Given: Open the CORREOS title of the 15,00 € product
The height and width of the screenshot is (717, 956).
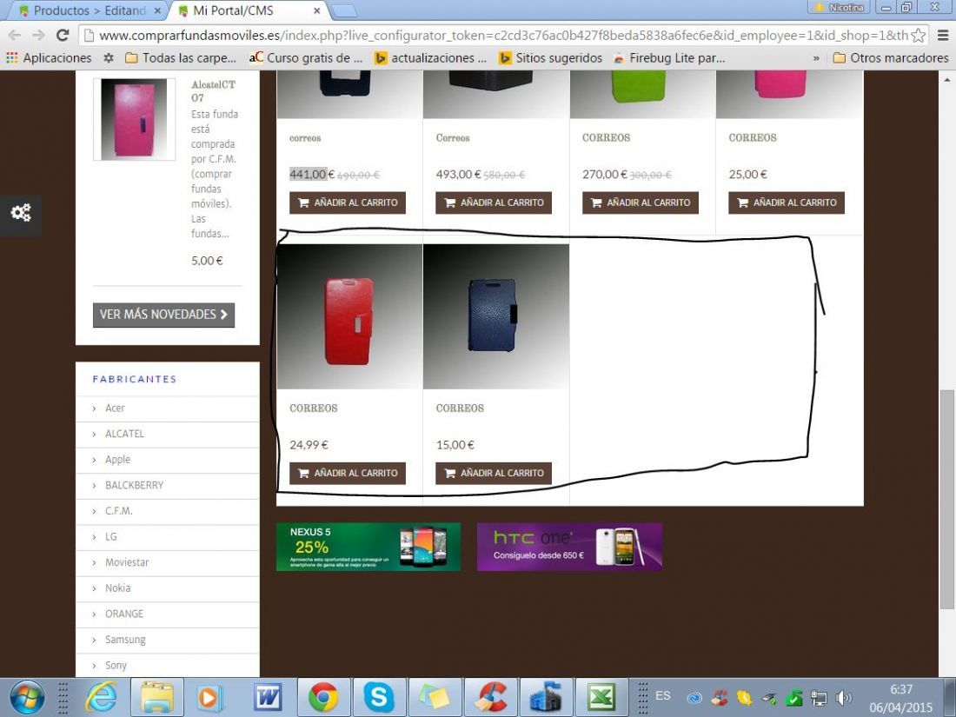Looking at the screenshot, I should pyautogui.click(x=460, y=408).
